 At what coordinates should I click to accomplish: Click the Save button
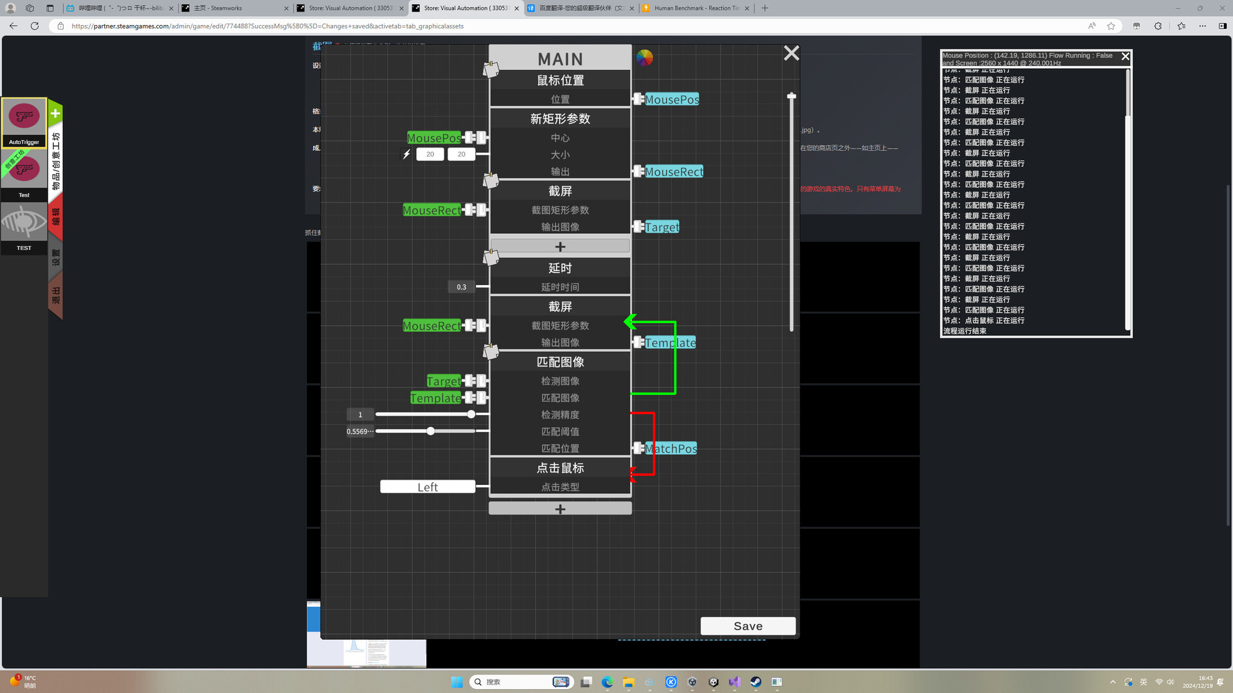748,626
